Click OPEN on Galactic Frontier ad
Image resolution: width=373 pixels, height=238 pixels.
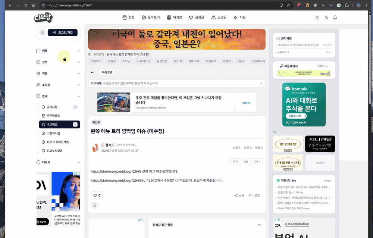point(246,103)
